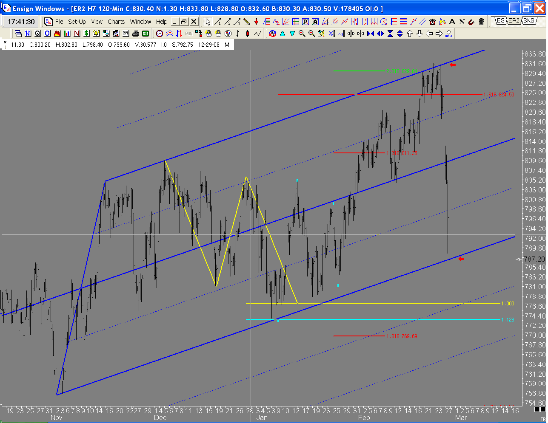Select the trend line 1 tool
Viewport: 548px width, 423px height.
(x=217, y=22)
